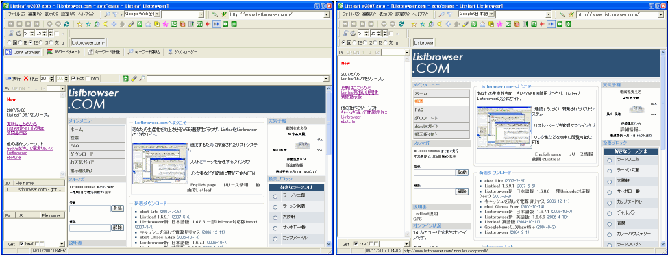The image size is (670, 257).
Task: Click the yellow crescent moon icon in left window
Action: pos(105,24)
